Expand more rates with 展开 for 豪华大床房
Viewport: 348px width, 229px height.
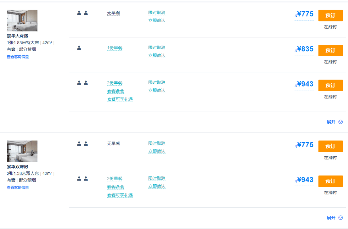tap(331, 122)
